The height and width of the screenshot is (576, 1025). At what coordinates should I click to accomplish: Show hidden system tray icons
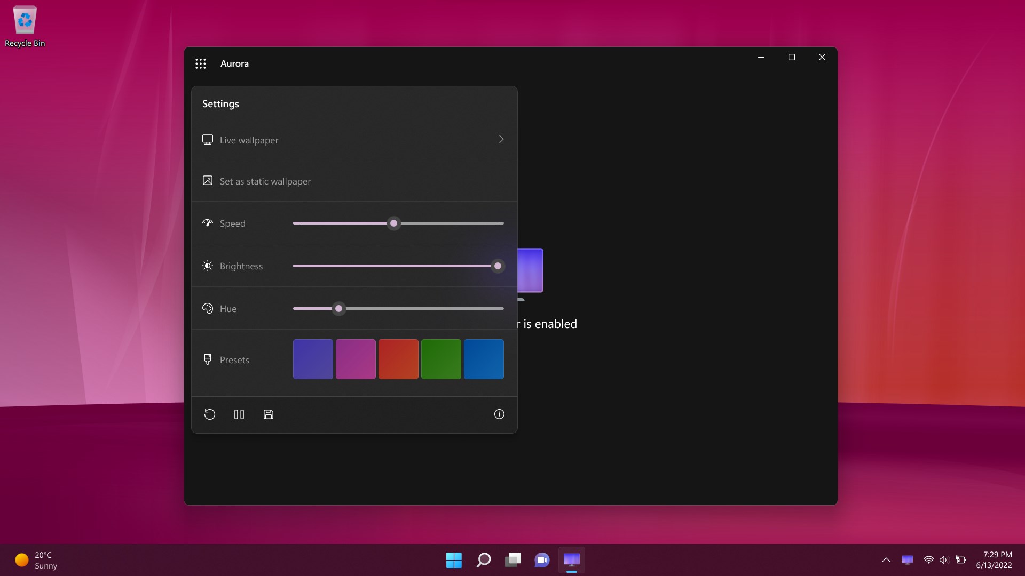(x=886, y=560)
